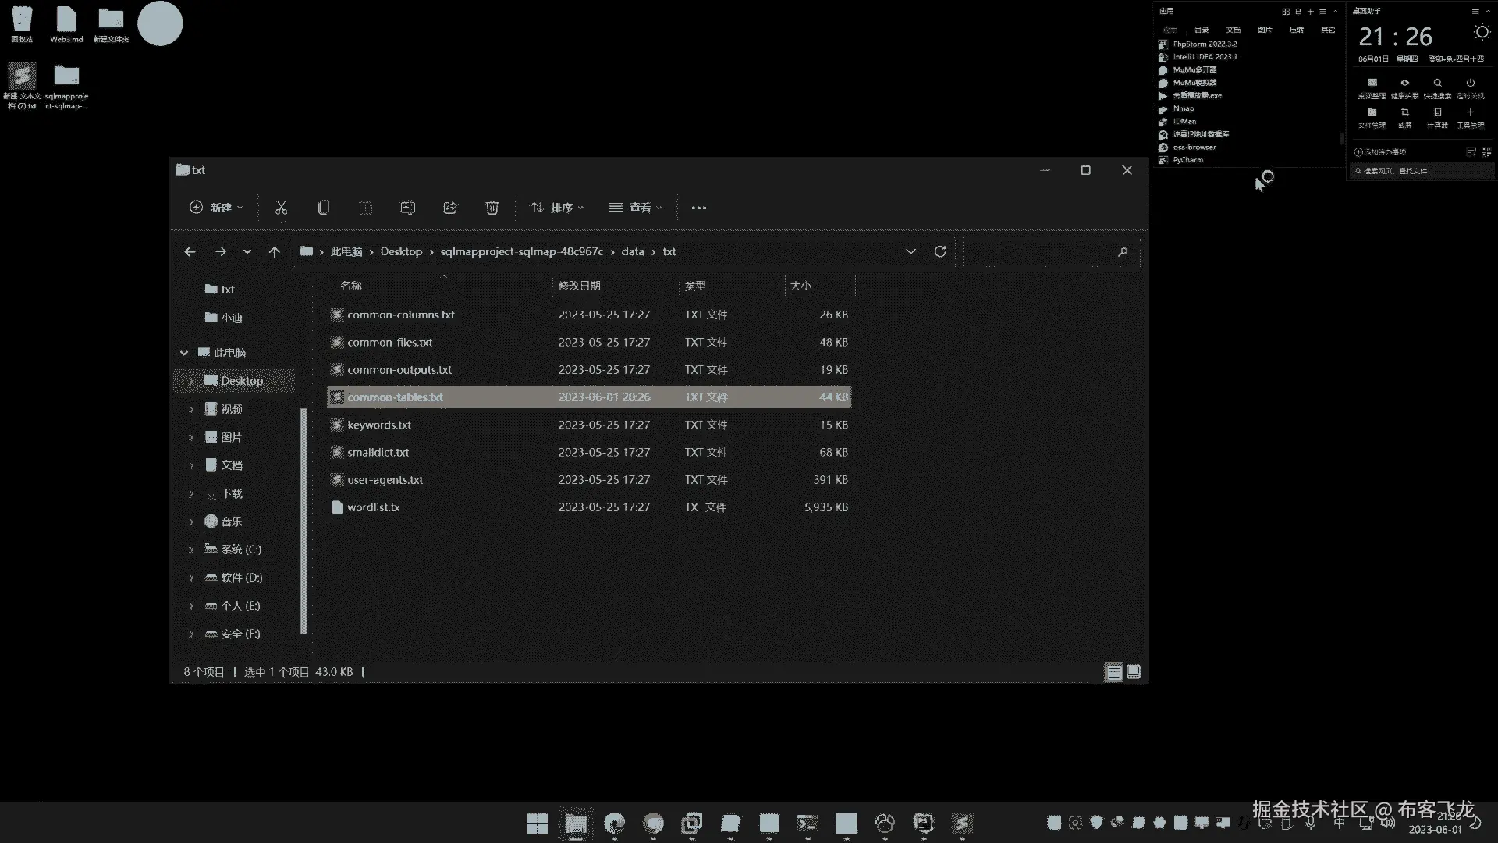Open the See more ellipsis menu
This screenshot has height=843, width=1498.
699,208
